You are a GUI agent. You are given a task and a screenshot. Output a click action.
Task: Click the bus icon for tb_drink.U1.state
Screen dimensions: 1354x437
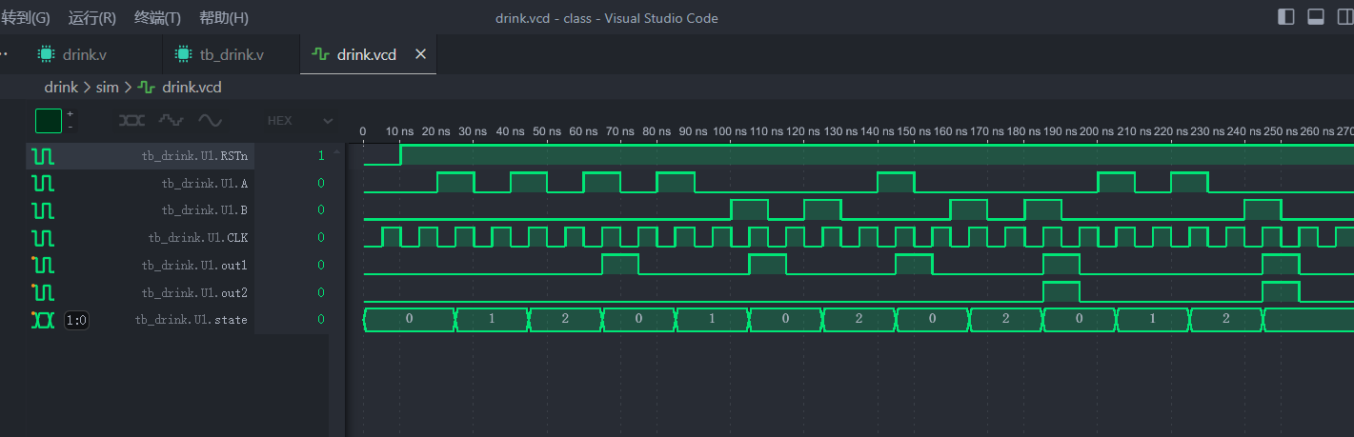[43, 320]
